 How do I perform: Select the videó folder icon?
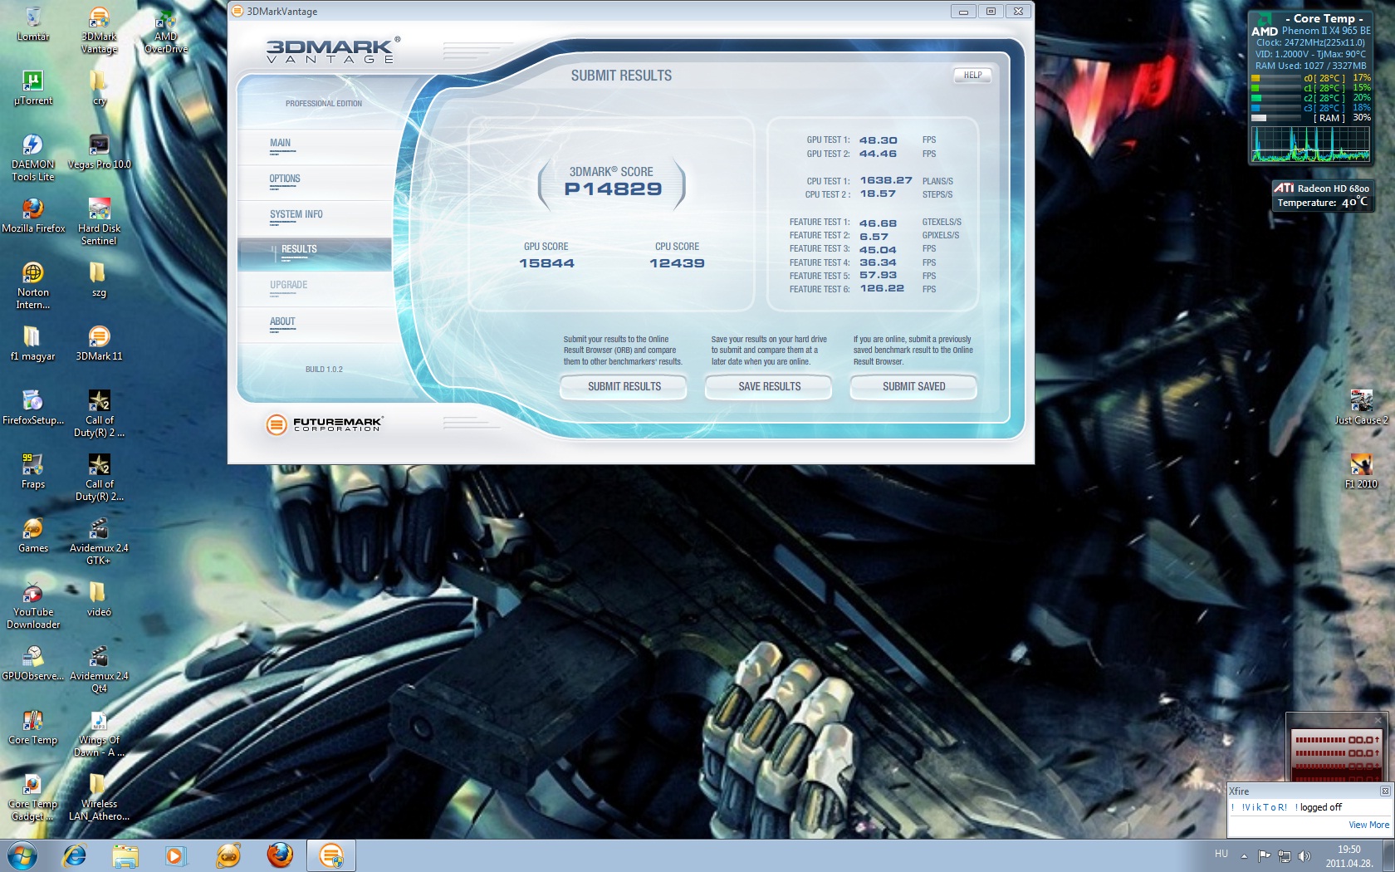(x=99, y=600)
